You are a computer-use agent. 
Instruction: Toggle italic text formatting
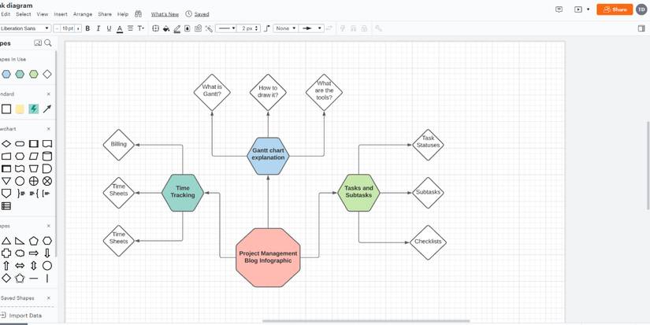(x=98, y=28)
